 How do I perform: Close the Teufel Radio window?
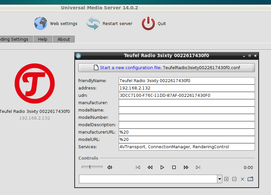tap(255, 56)
